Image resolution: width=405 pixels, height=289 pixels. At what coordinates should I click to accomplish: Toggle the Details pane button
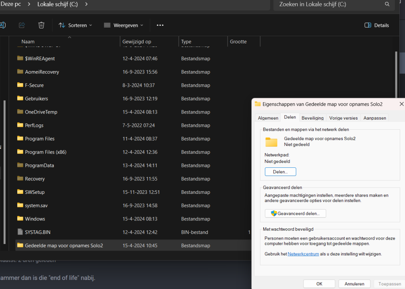(377, 25)
